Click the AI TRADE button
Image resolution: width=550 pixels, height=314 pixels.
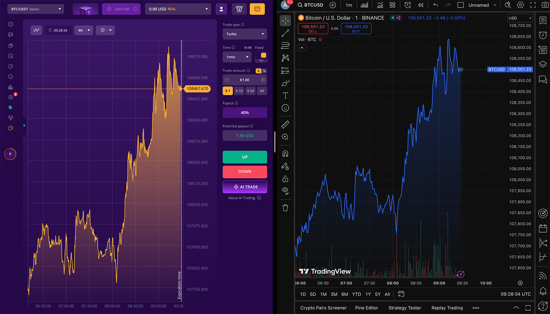[x=245, y=187]
